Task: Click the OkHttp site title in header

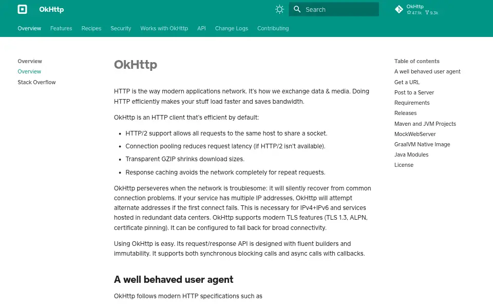Action: click(x=51, y=9)
